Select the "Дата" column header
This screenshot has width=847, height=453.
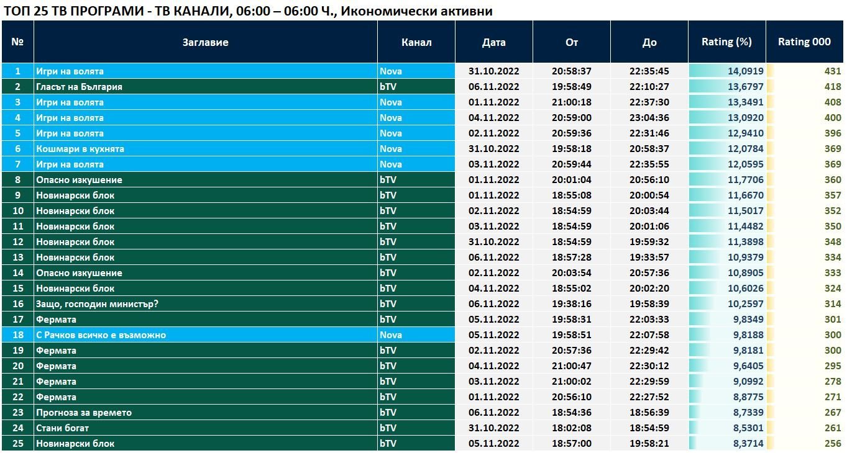coord(493,42)
